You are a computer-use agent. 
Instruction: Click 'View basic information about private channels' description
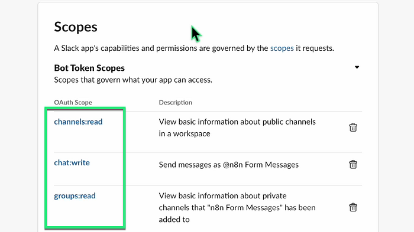[237, 207]
